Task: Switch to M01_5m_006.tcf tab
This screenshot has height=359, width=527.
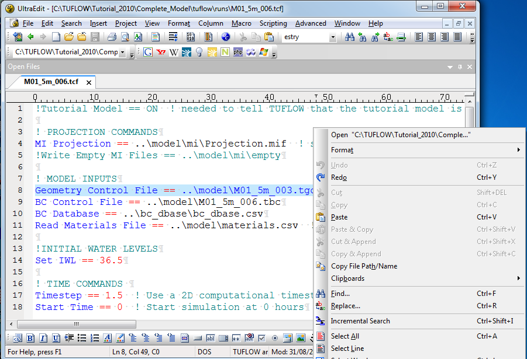Action: click(51, 82)
